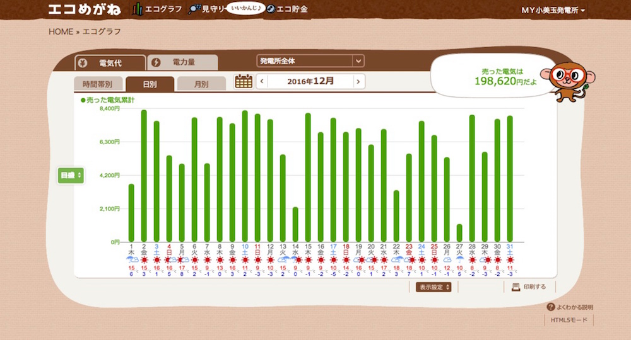Click the bar for day 10
This screenshot has width=631, height=340.
coord(245,176)
